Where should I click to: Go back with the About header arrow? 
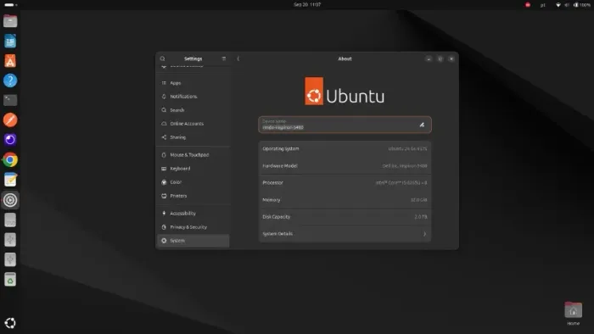point(238,58)
